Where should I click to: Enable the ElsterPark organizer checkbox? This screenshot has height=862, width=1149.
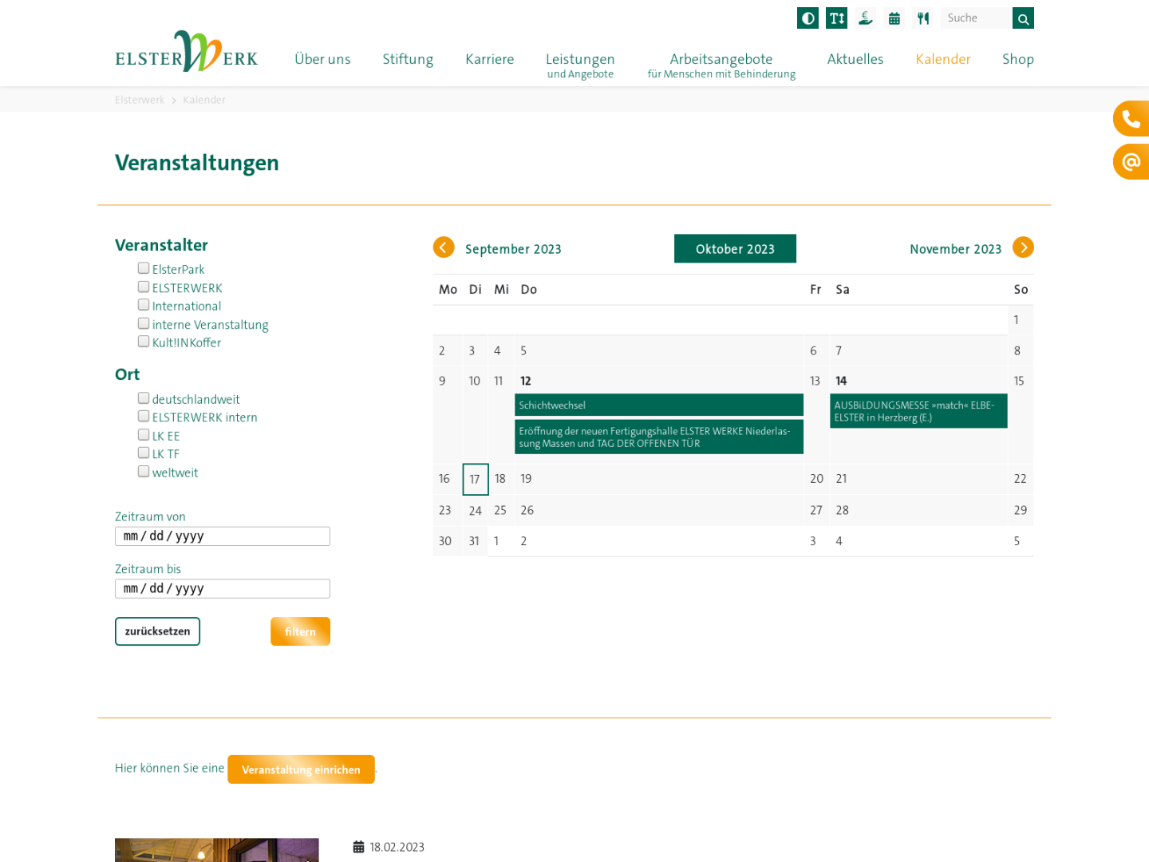point(144,268)
